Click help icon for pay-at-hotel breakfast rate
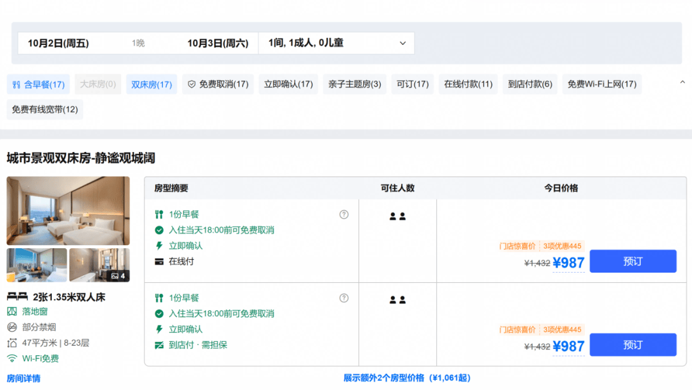 click(344, 298)
